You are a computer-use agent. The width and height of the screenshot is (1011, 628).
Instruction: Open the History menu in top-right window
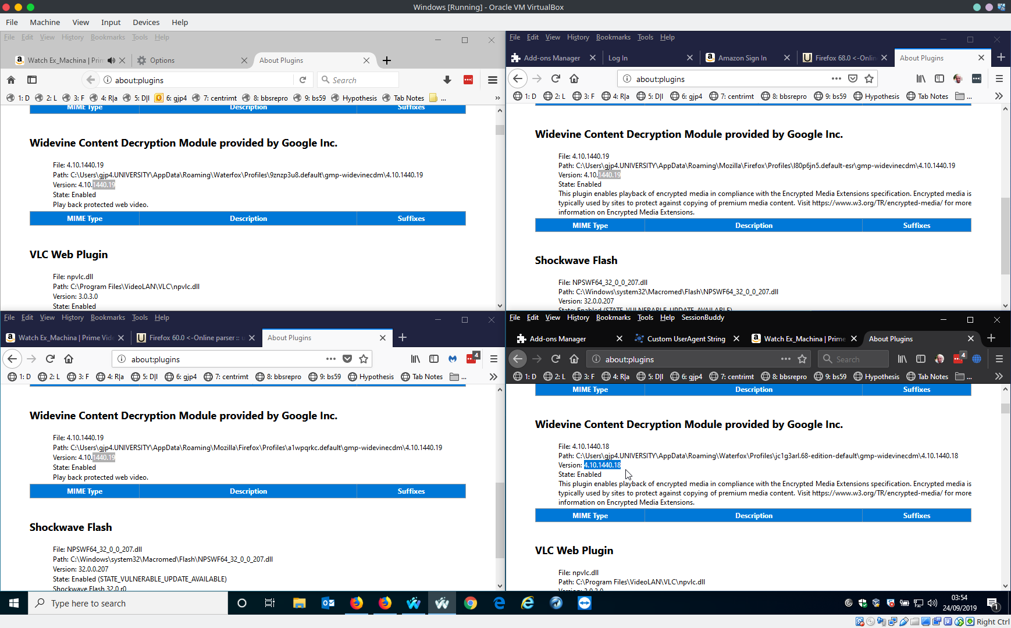[578, 37]
